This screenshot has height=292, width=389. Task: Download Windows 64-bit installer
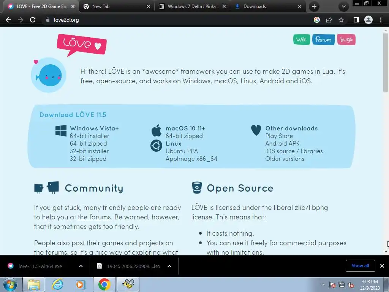[x=89, y=136]
